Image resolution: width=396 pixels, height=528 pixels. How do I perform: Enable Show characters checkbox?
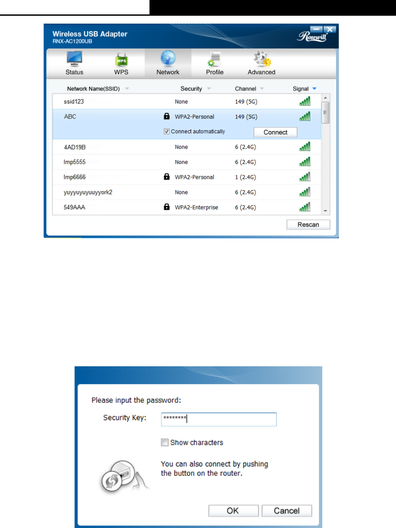tap(164, 442)
